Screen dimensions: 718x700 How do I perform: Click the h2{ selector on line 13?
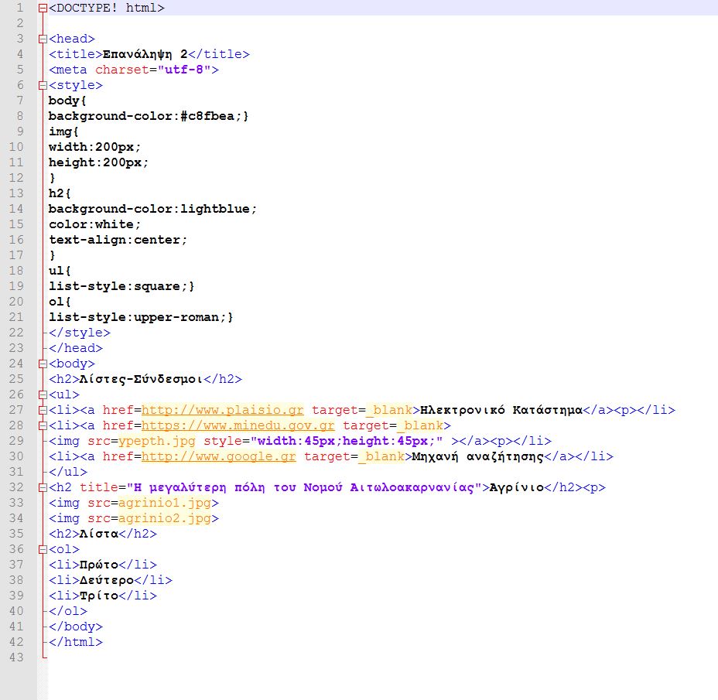(x=60, y=193)
